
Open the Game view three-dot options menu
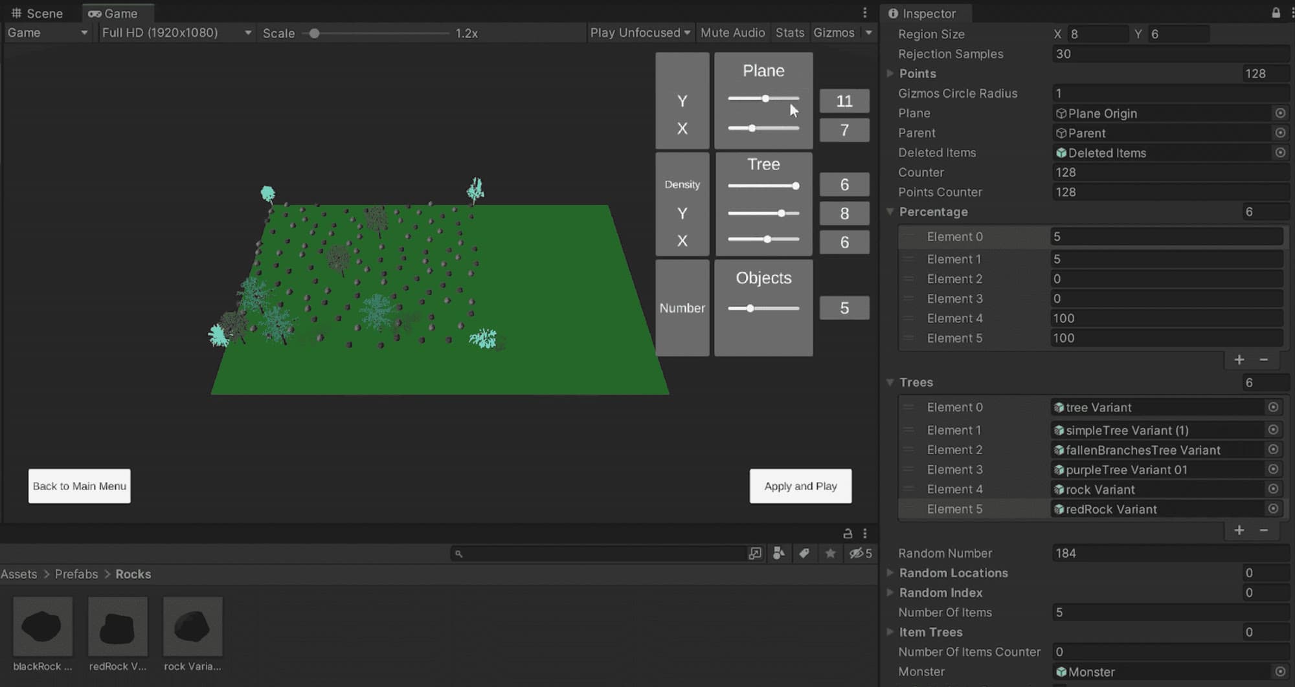coord(864,13)
